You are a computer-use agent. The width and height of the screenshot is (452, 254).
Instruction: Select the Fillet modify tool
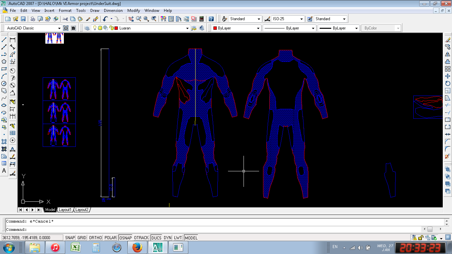coord(448,149)
